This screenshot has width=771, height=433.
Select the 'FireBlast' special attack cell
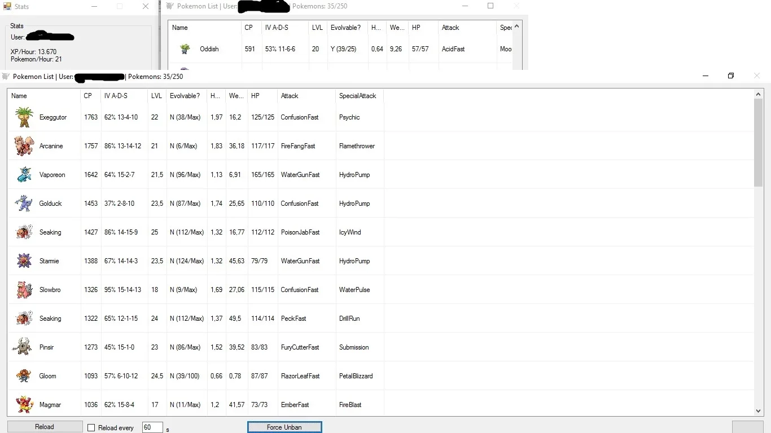coord(351,405)
